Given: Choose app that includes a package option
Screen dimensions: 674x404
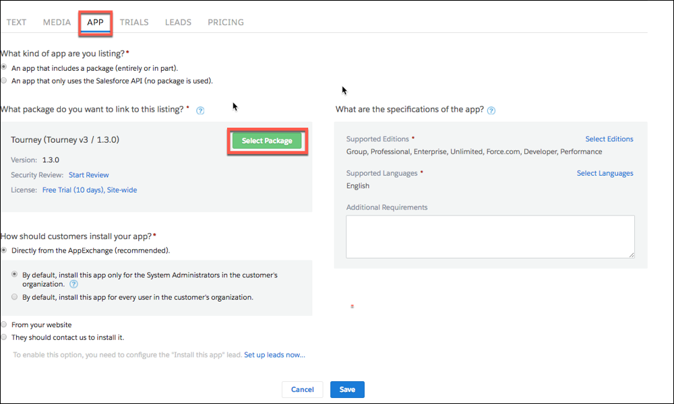Looking at the screenshot, I should [4, 67].
